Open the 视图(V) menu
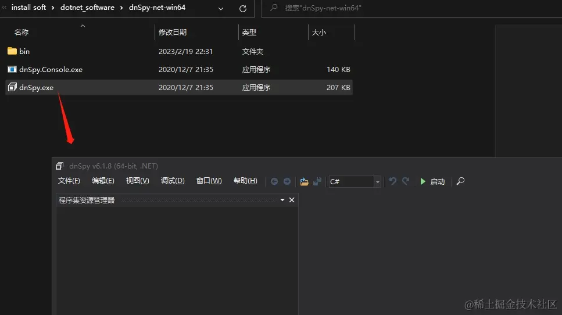The image size is (562, 315). pos(137,181)
